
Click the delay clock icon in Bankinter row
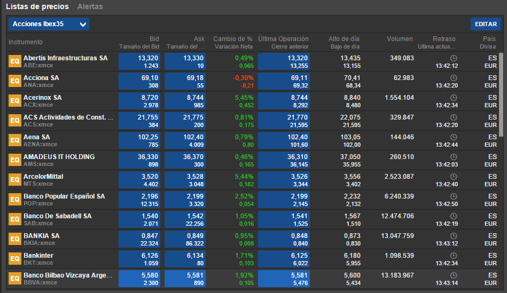[x=454, y=255]
